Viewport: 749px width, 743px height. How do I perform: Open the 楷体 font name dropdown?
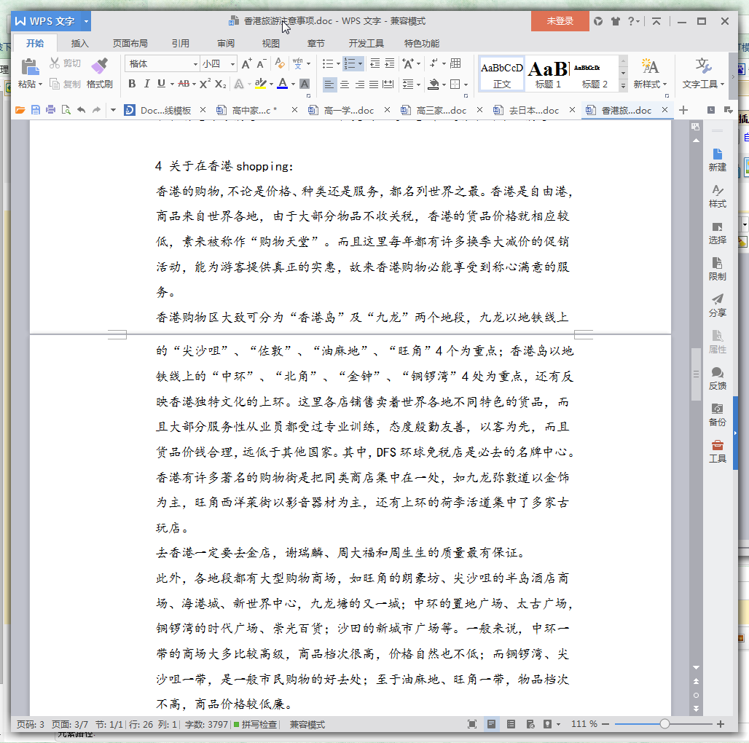coord(195,64)
